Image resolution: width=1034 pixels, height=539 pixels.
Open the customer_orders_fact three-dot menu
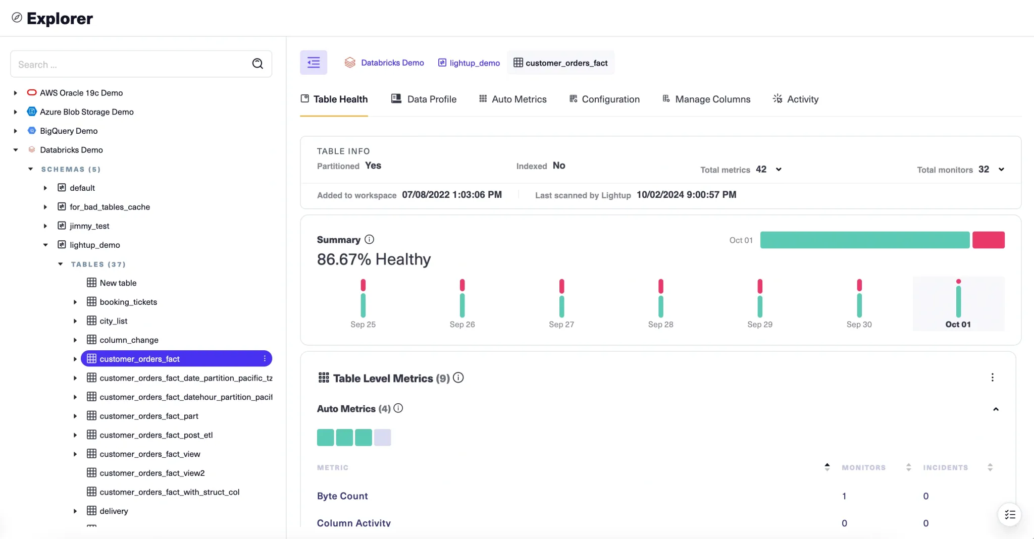pyautogui.click(x=265, y=358)
